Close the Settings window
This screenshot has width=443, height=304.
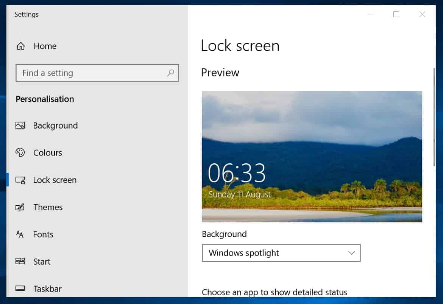[x=422, y=14]
